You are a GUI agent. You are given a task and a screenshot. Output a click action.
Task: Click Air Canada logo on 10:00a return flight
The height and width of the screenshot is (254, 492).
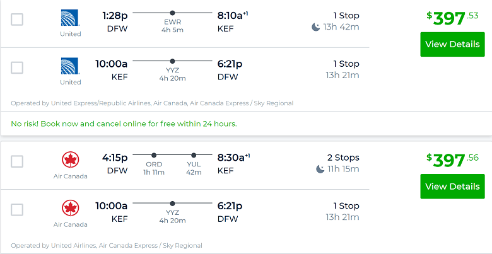click(x=70, y=208)
